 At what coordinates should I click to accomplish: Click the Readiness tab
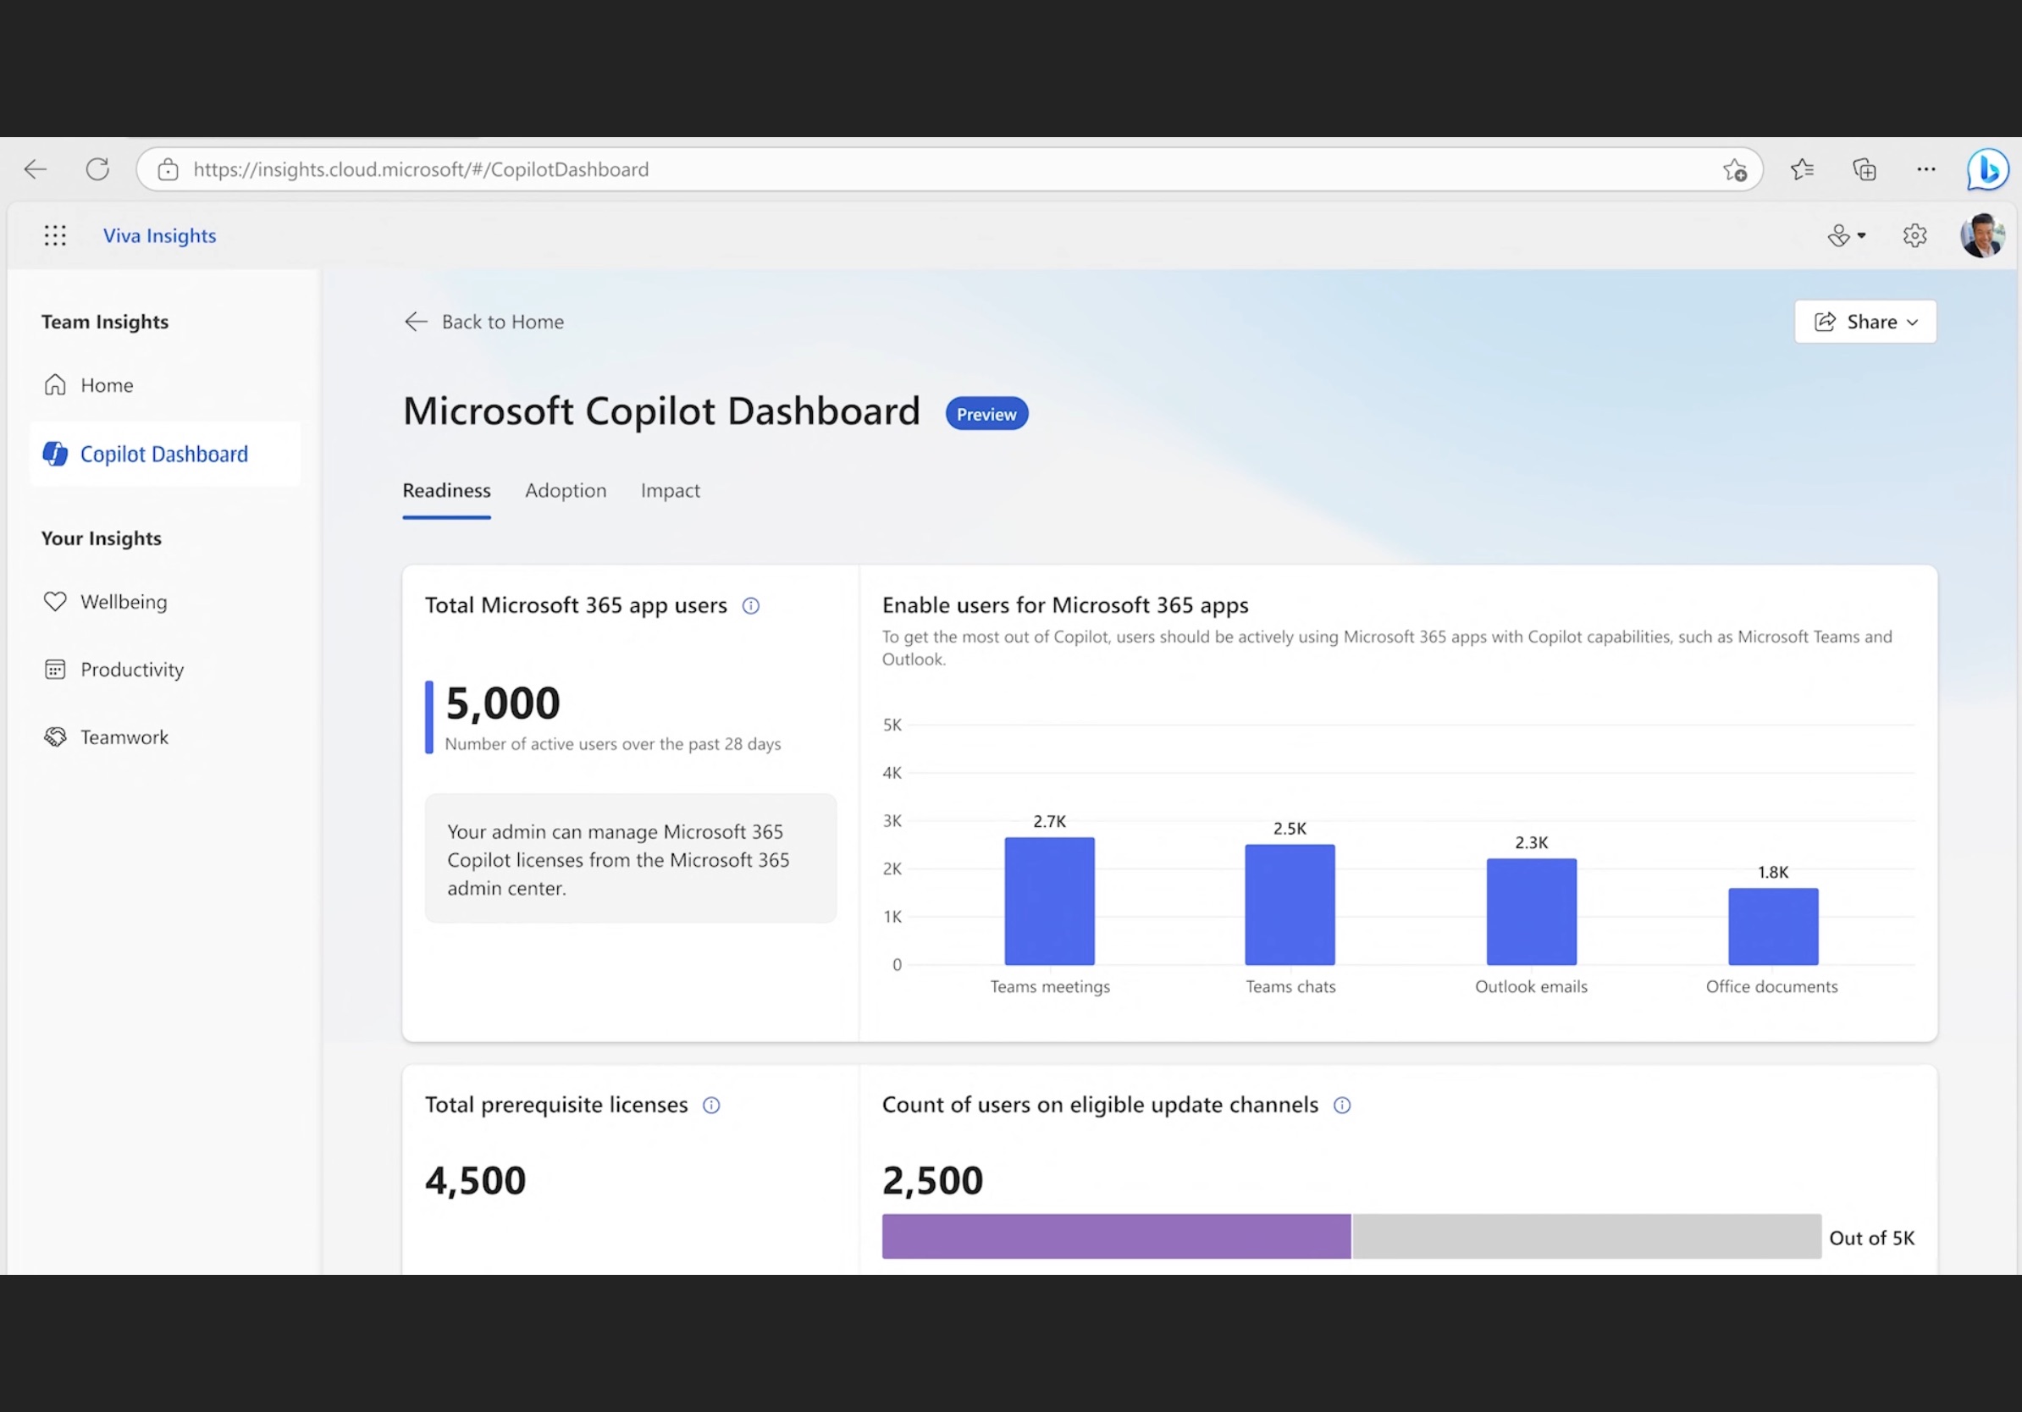coord(445,488)
